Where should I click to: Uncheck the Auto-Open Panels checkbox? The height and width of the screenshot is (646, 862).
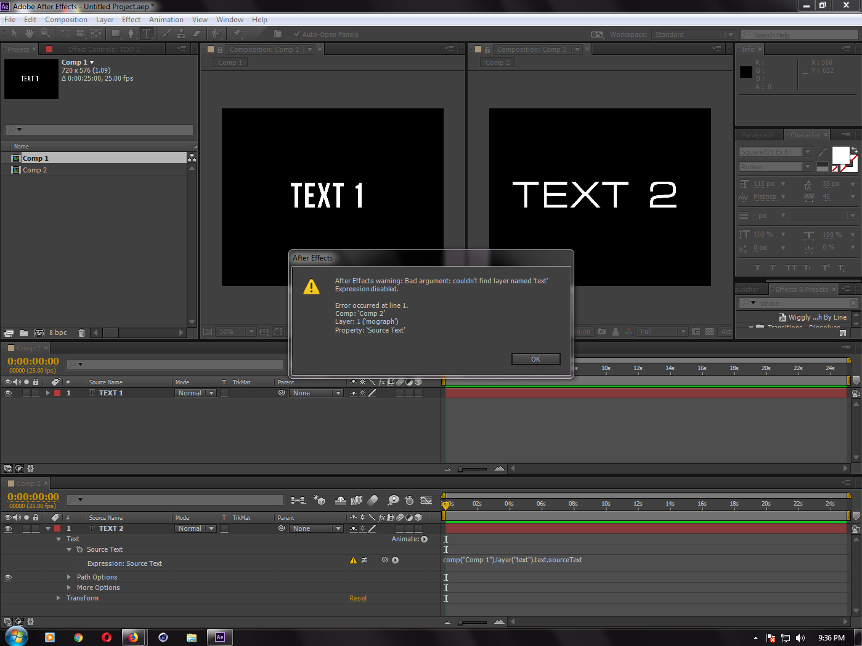(297, 34)
